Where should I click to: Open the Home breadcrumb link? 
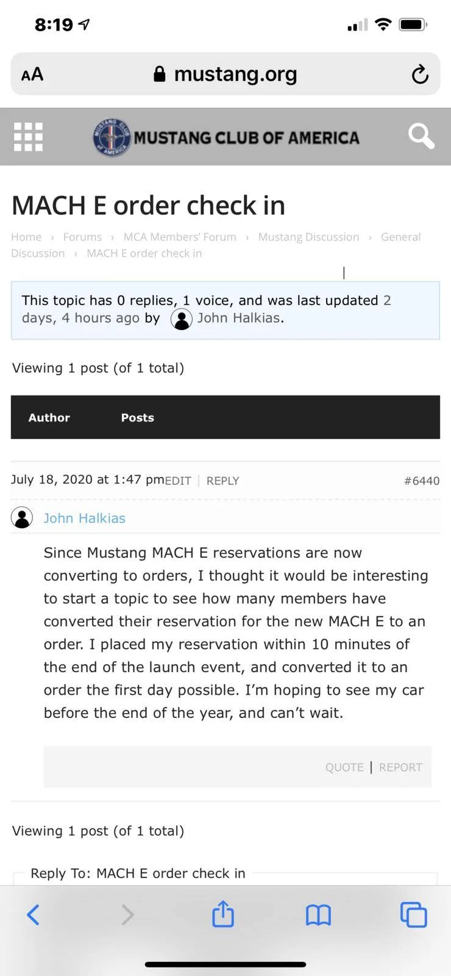pyautogui.click(x=26, y=237)
